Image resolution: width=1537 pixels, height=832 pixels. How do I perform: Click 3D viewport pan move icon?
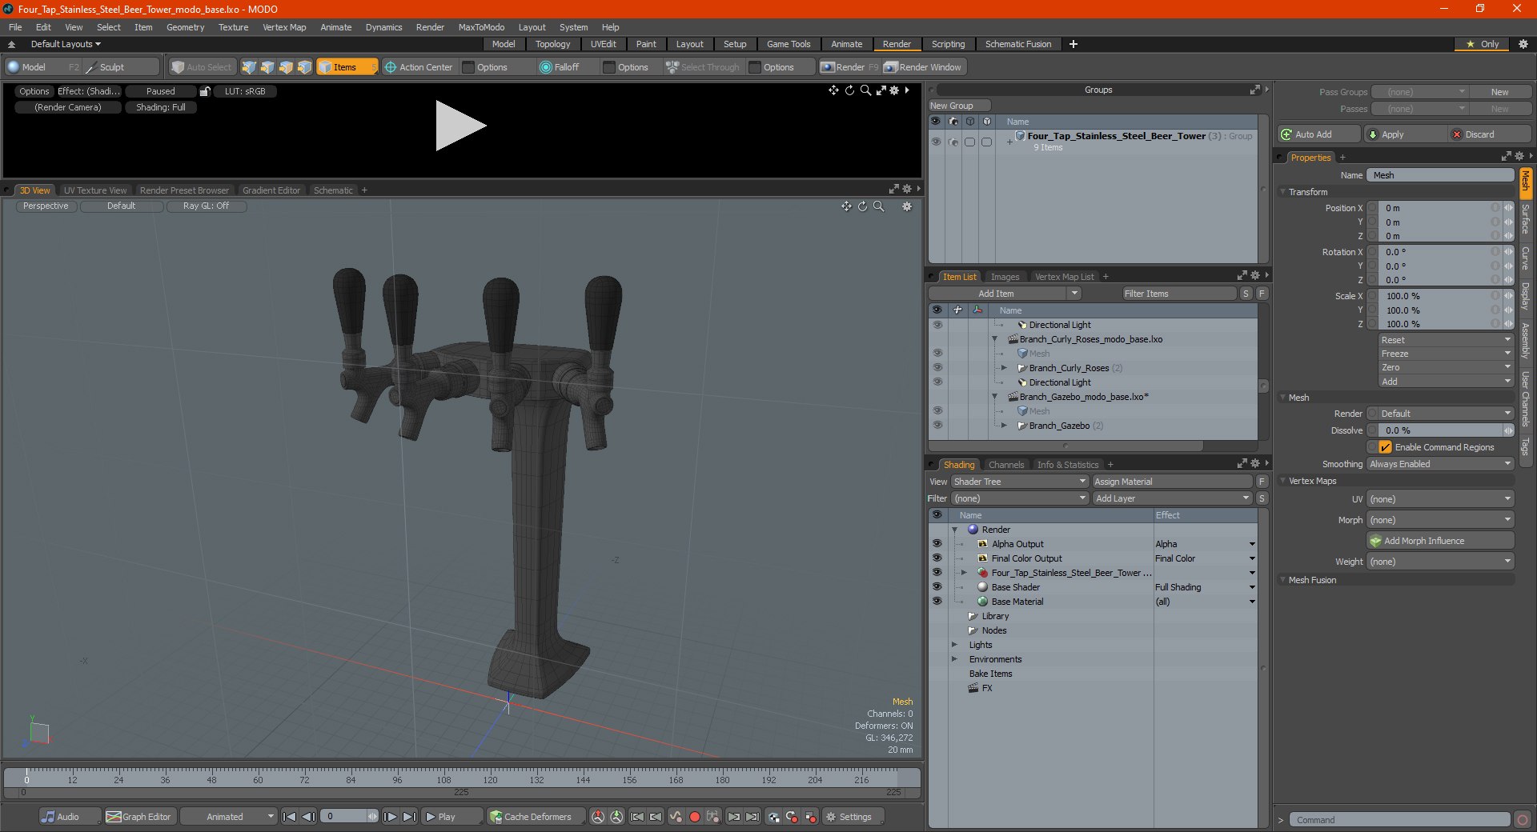coord(846,206)
